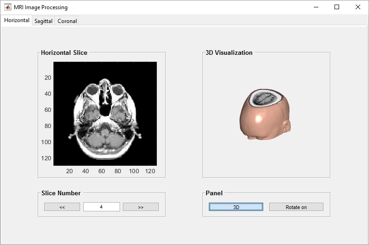Screen dimensions: 369x245
Task: Close the MRI Image Processing window
Action: (358, 7)
